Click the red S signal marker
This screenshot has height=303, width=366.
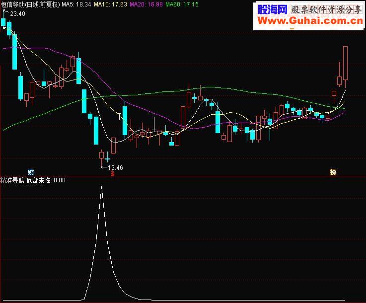113,173
